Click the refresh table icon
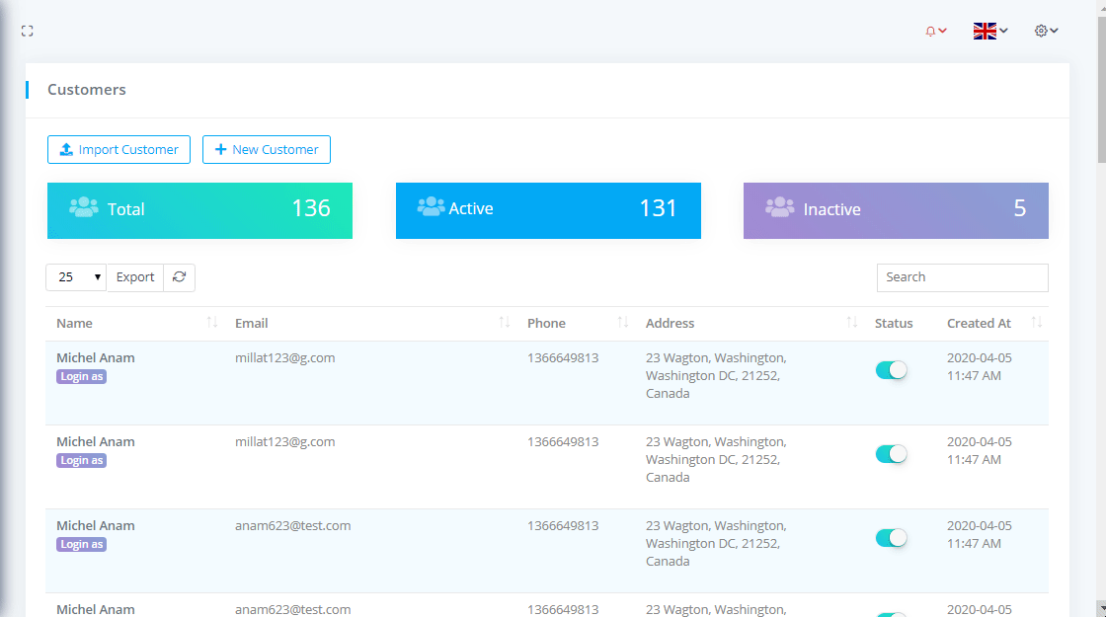 point(179,277)
